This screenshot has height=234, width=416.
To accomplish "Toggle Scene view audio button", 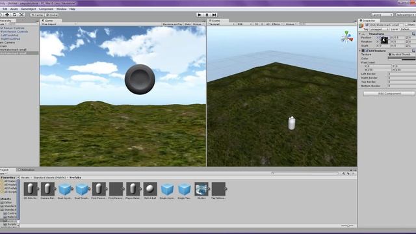I will [268, 24].
